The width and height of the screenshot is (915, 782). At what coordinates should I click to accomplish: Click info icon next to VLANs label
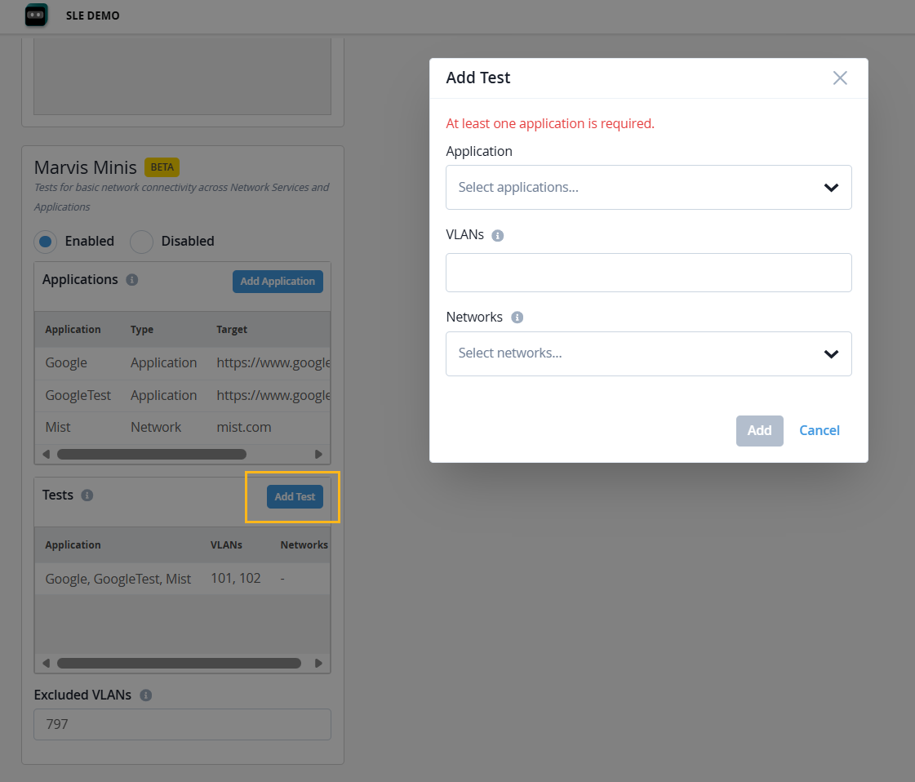tap(498, 235)
